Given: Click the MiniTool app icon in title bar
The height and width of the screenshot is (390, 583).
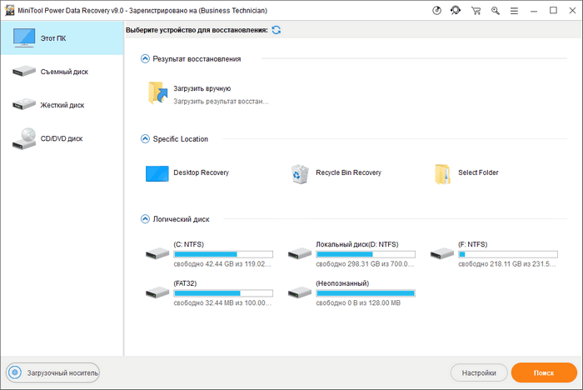Looking at the screenshot, I should [10, 11].
